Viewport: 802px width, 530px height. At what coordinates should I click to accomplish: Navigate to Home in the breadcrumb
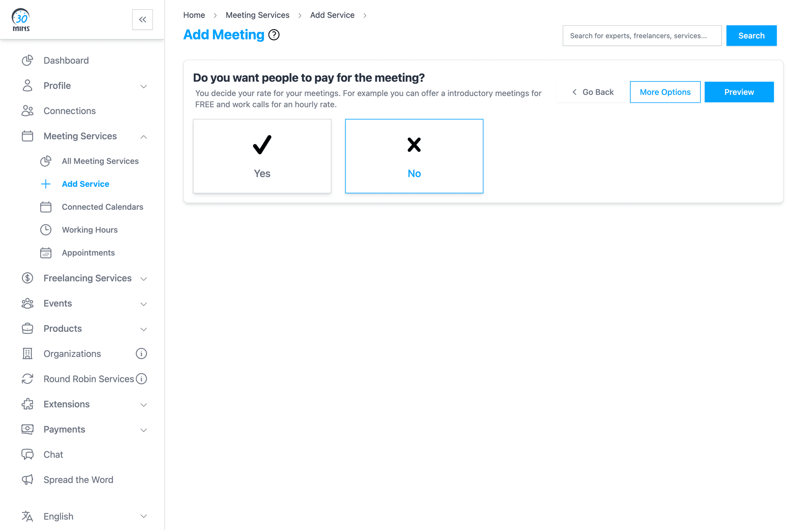point(194,15)
